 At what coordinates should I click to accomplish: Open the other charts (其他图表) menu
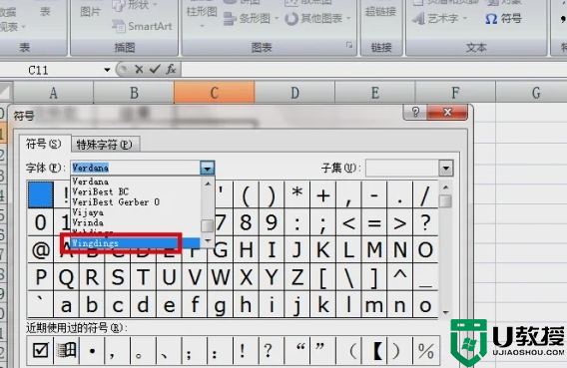click(317, 18)
